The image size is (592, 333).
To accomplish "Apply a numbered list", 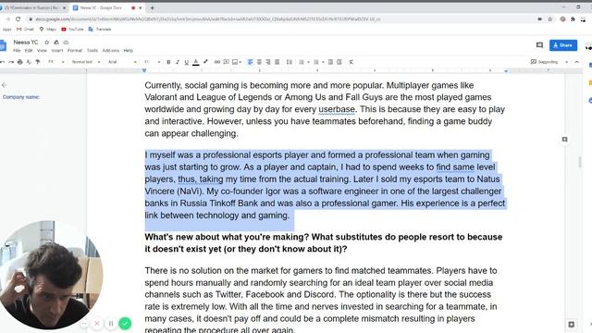I will coord(302,62).
